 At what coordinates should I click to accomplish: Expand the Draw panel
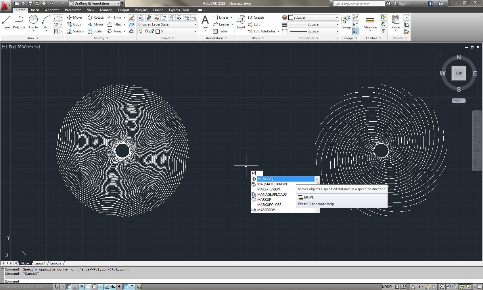click(x=32, y=38)
